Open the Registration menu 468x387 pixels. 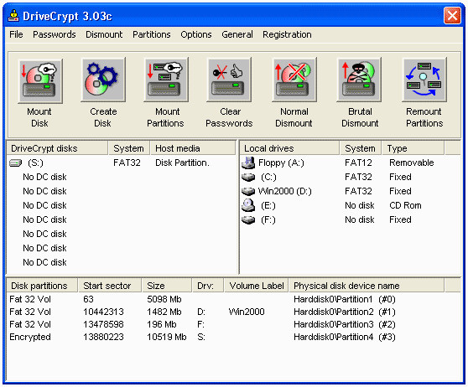coord(287,34)
